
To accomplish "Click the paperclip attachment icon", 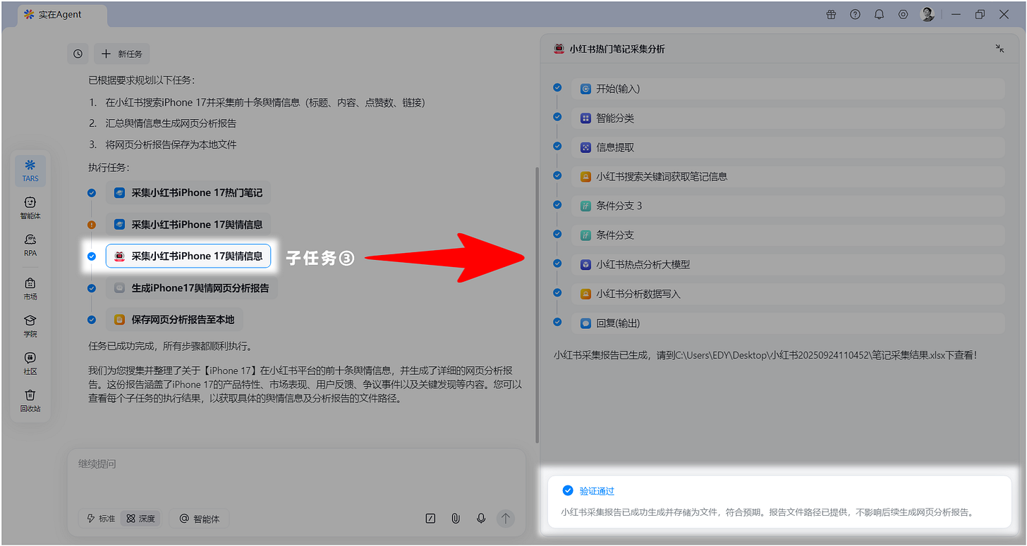I will click(x=456, y=519).
